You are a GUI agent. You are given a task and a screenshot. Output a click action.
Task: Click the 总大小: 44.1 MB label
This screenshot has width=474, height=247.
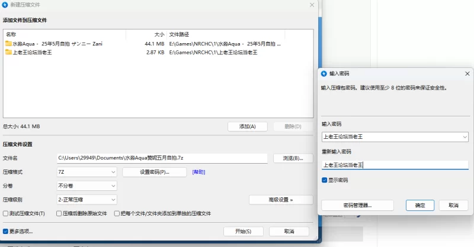click(21, 126)
